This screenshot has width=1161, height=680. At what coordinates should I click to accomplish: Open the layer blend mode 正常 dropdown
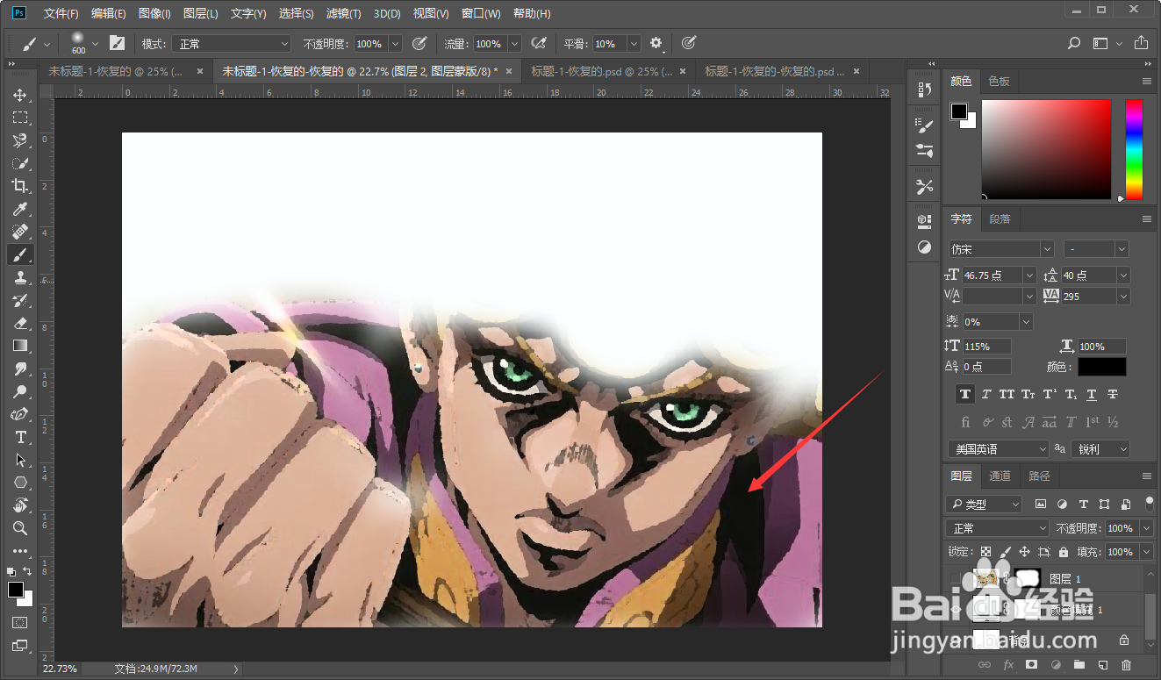point(999,528)
